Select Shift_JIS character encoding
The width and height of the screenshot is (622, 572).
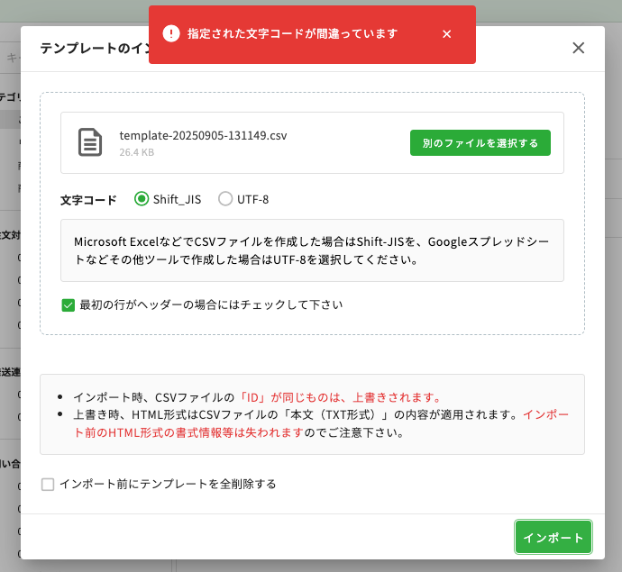click(142, 199)
